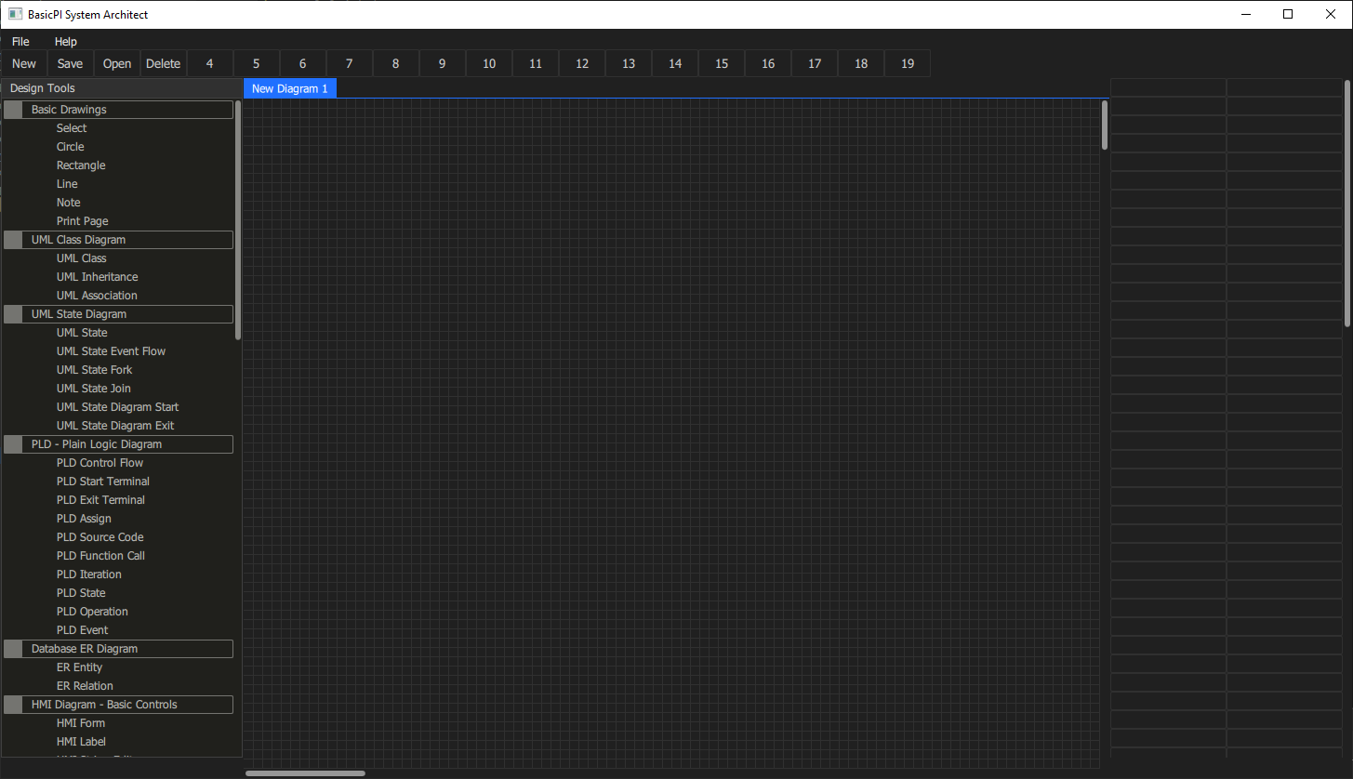Pick the Rectangle drawing tool
The width and height of the screenshot is (1353, 779).
click(81, 165)
